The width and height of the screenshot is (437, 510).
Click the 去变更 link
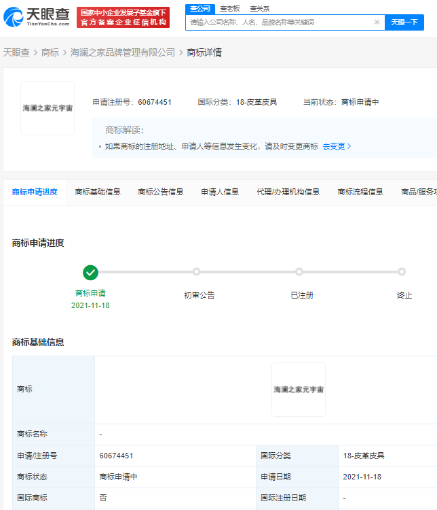coord(337,146)
